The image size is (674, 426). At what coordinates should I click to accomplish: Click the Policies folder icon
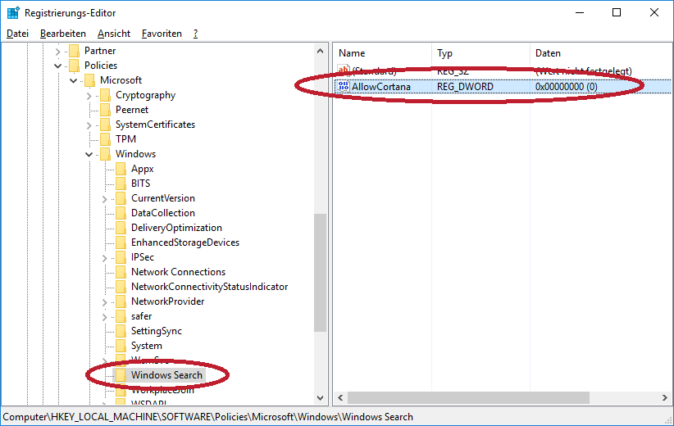[x=74, y=66]
